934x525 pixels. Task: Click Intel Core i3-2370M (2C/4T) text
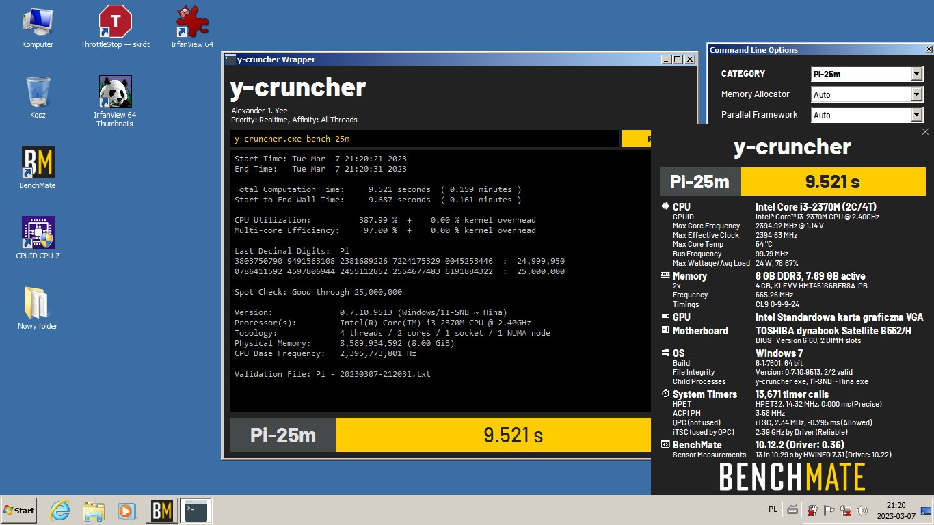click(816, 206)
